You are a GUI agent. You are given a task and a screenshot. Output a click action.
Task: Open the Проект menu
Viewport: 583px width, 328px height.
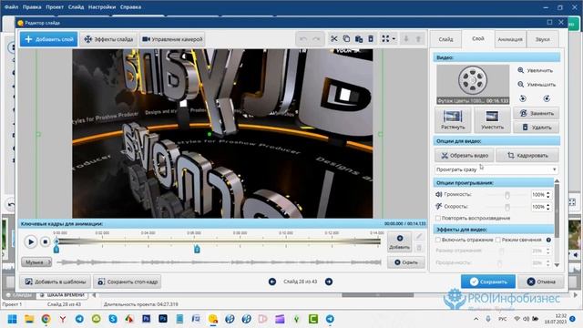point(55,7)
